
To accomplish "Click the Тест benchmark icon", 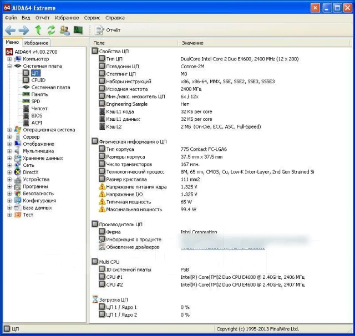I will (x=17, y=215).
